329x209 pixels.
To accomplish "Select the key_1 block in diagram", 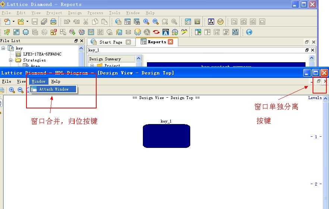I will [166, 136].
